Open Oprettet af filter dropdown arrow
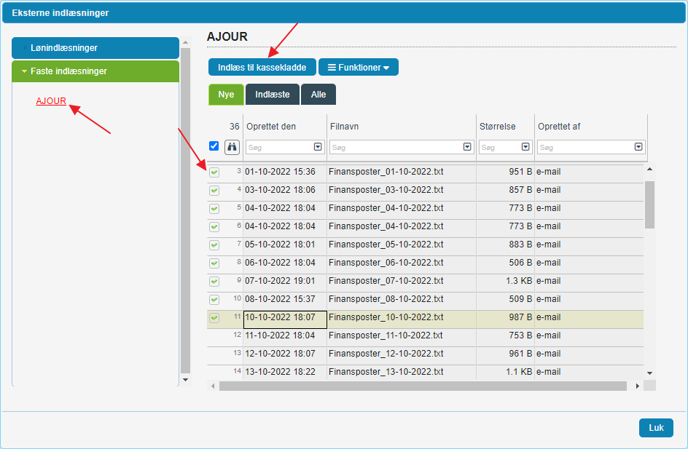This screenshot has height=449, width=688. (639, 147)
